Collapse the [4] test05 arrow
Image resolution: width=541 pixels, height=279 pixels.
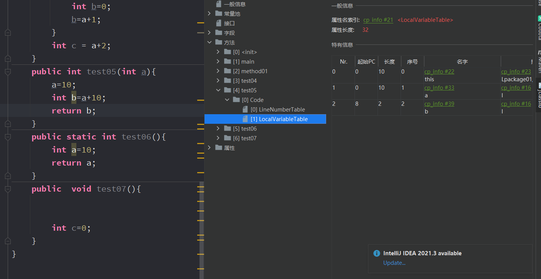[218, 90]
